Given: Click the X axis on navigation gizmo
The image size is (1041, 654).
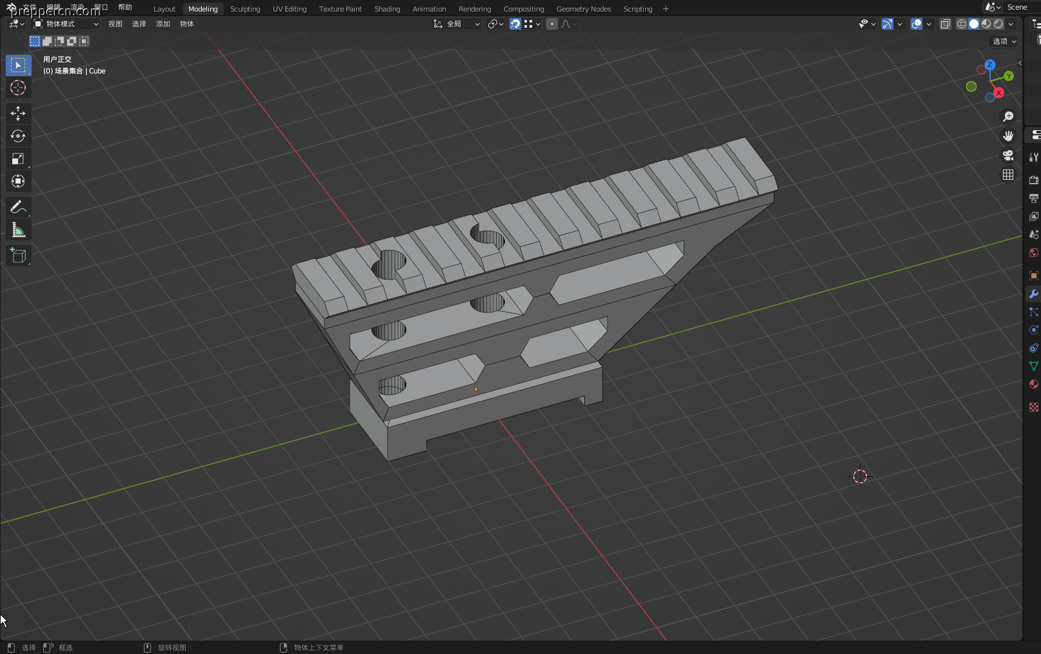Looking at the screenshot, I should pyautogui.click(x=998, y=93).
